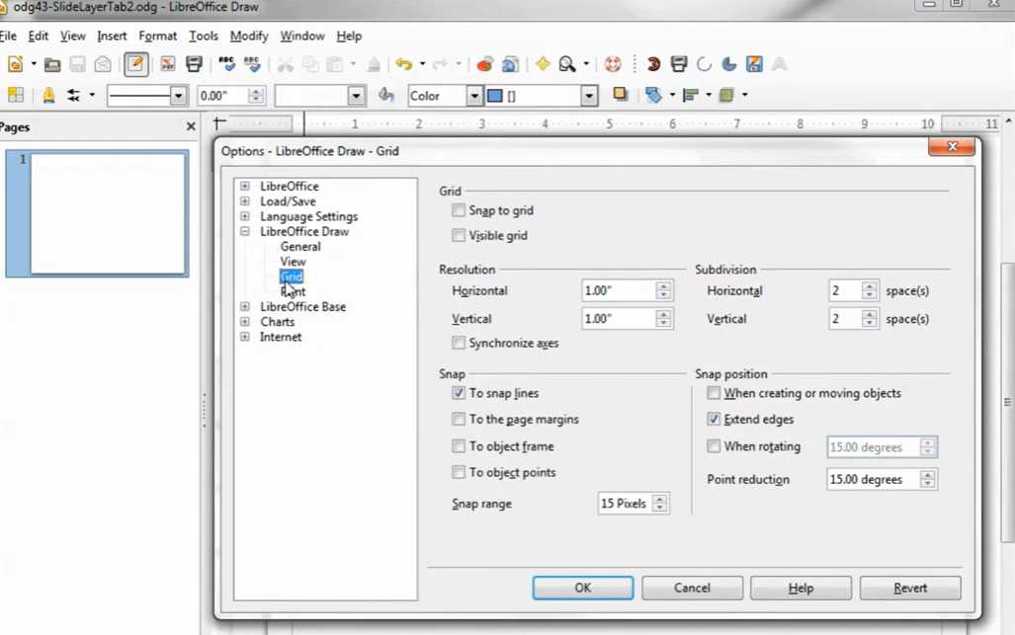
Task: Toggle the Shadow icon
Action: click(x=620, y=95)
